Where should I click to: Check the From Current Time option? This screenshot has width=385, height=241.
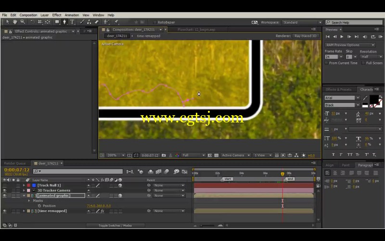(x=326, y=63)
